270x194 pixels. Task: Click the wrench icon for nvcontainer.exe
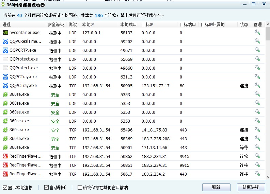(257, 33)
